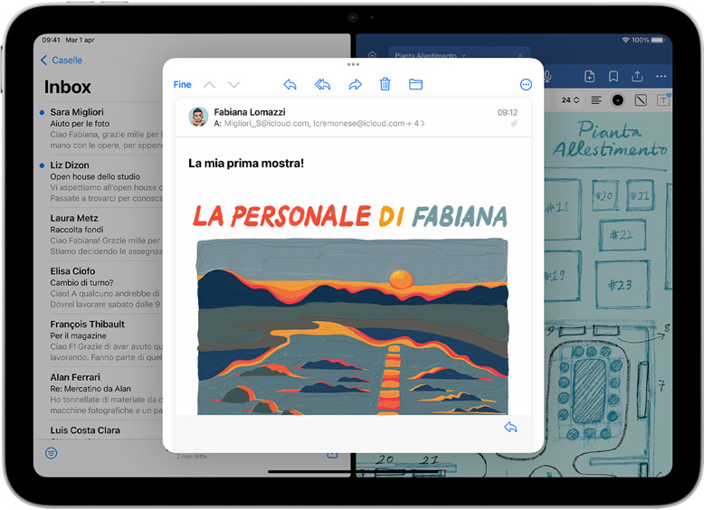Toggle the inbox filter icon at bottom left
The image size is (704, 510).
coord(51,452)
